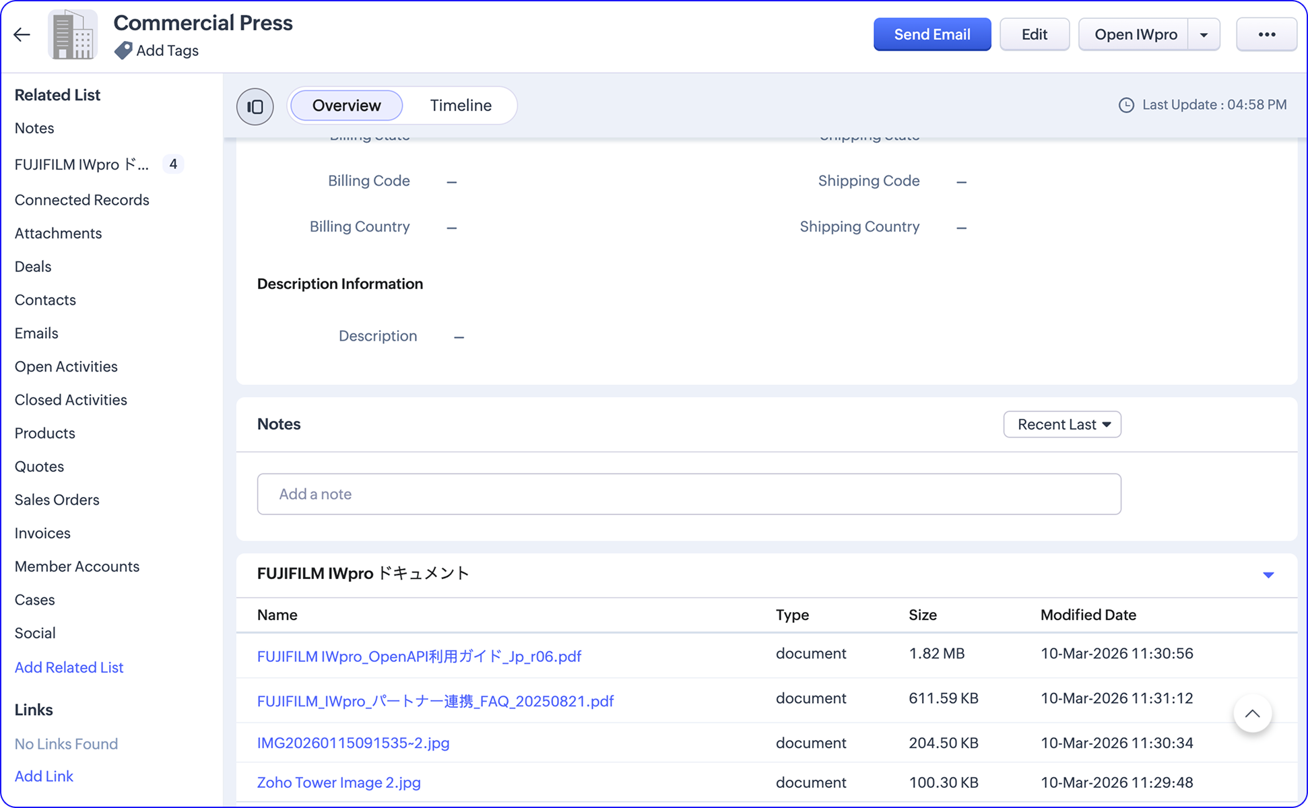
Task: Open the FUJIFILM IWpro OpenAPI guide PDF
Action: [419, 656]
